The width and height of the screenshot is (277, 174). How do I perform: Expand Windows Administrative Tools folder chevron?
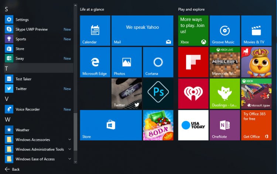point(69,149)
